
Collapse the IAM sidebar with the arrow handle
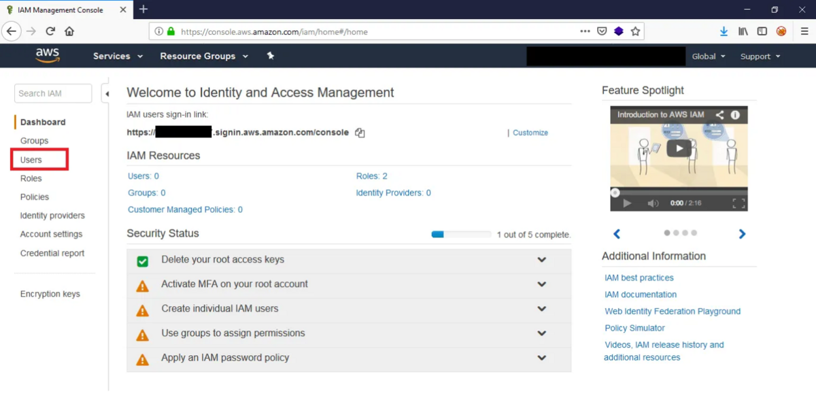point(106,94)
